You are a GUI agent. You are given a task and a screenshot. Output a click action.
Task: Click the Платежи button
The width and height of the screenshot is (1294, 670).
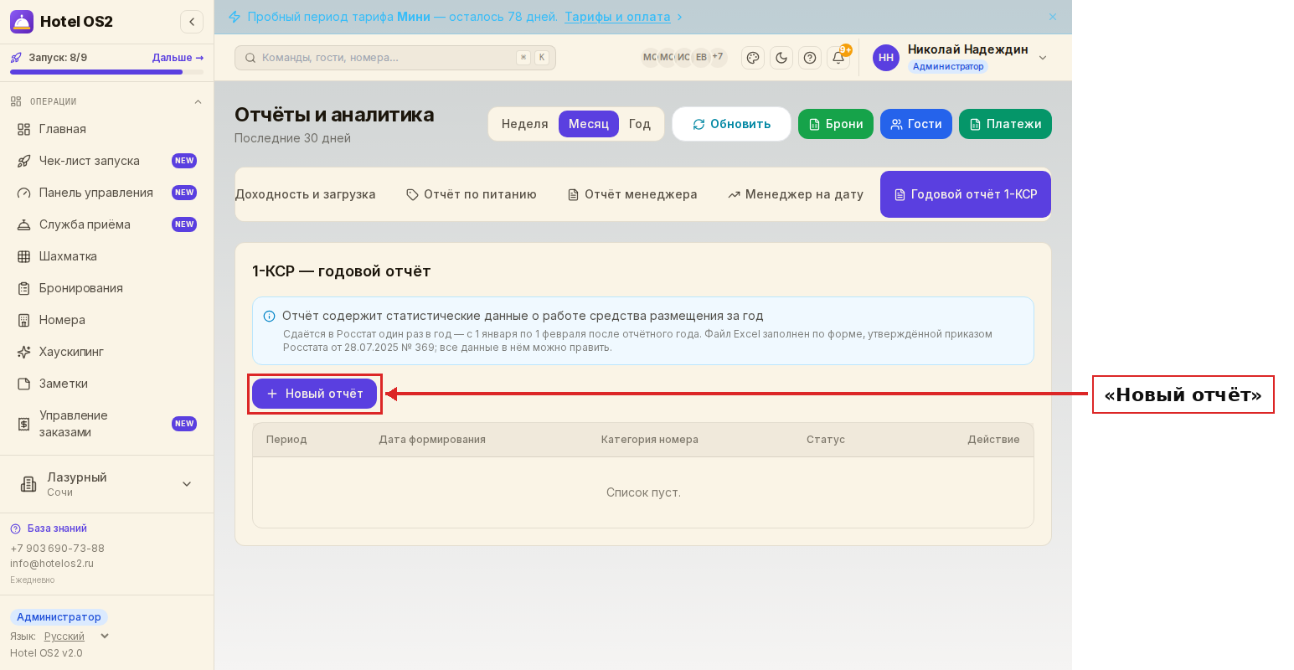coord(1005,124)
